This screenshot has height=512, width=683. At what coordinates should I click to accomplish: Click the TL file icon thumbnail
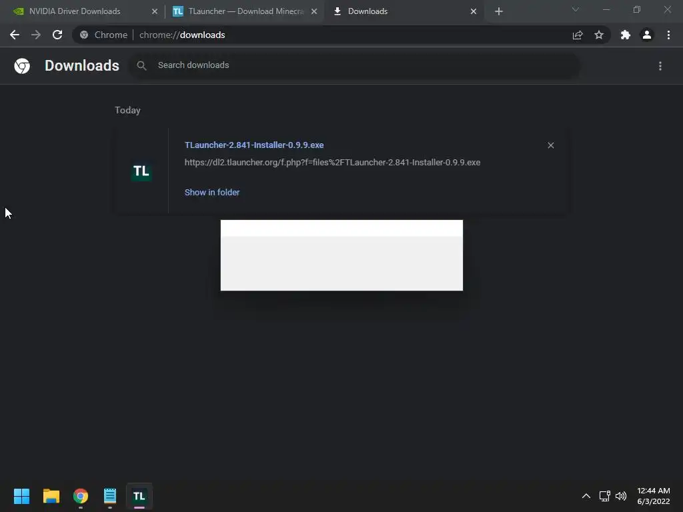coord(141,171)
